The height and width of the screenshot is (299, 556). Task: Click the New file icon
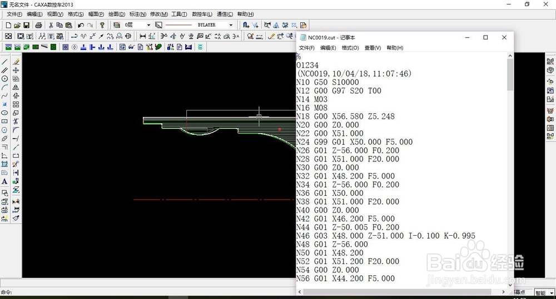click(8, 25)
